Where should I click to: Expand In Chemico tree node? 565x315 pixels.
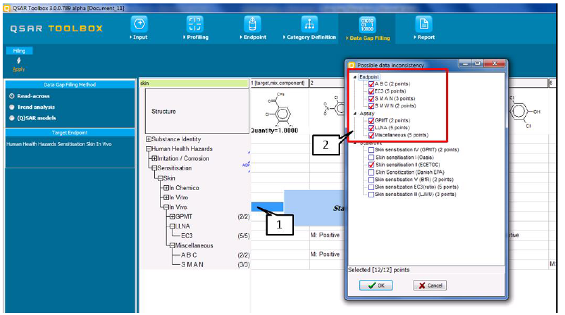point(166,188)
